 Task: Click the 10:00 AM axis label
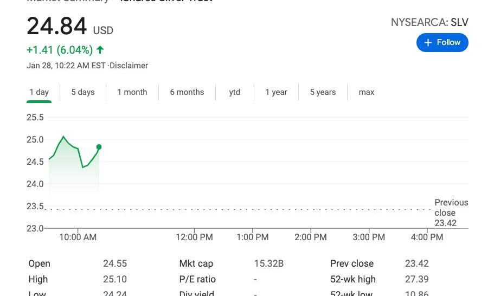78,237
